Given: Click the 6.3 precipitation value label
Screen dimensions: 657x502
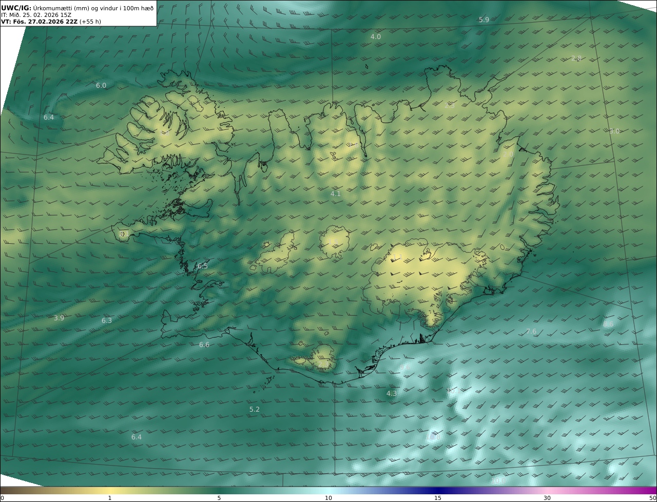Looking at the screenshot, I should (106, 321).
